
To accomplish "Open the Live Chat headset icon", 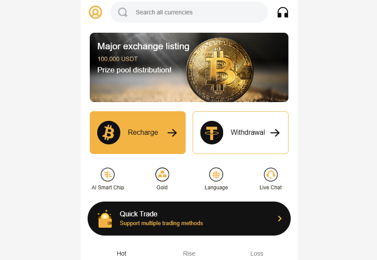I will [x=271, y=174].
